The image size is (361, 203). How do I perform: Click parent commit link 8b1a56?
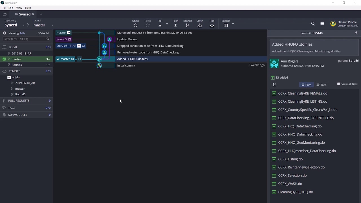tap(354, 61)
